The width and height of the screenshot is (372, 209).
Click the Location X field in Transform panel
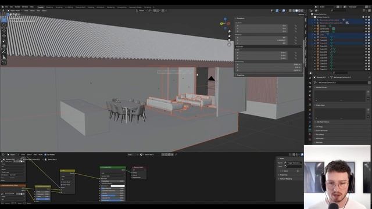coord(261,26)
